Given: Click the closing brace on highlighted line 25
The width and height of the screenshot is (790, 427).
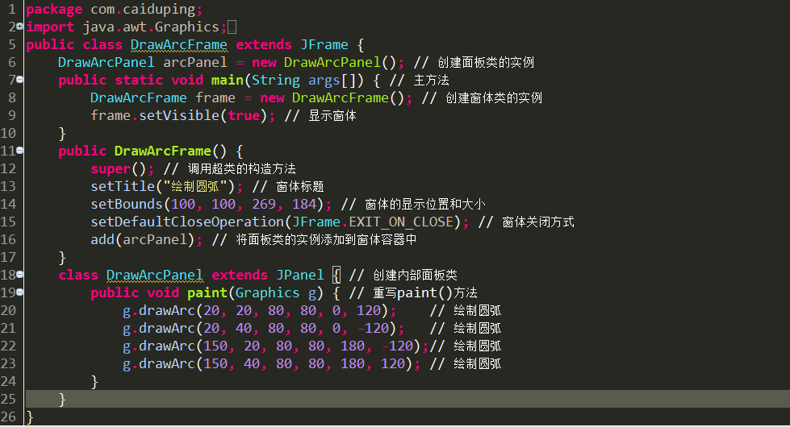Looking at the screenshot, I should point(62,400).
